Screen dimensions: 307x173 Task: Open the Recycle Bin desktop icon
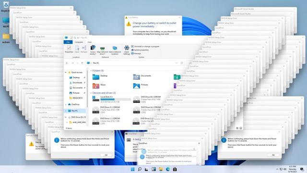coord(6,5)
